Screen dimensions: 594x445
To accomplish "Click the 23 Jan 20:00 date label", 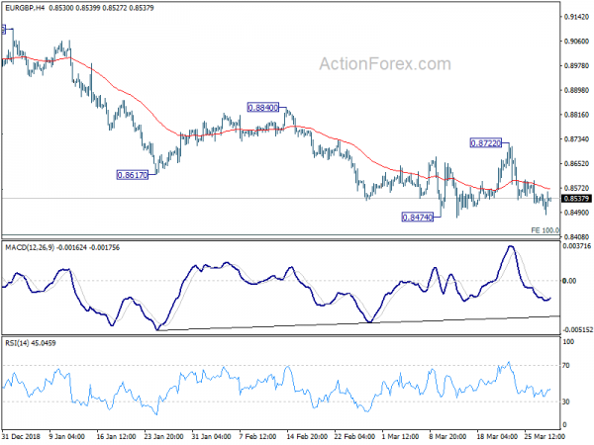I will click(x=164, y=436).
